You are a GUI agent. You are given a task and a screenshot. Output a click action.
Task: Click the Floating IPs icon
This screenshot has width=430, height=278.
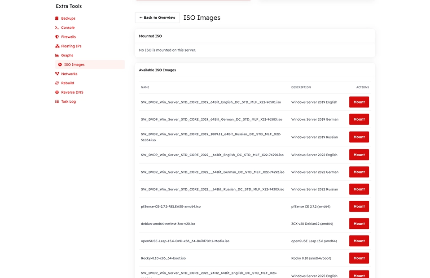point(57,46)
